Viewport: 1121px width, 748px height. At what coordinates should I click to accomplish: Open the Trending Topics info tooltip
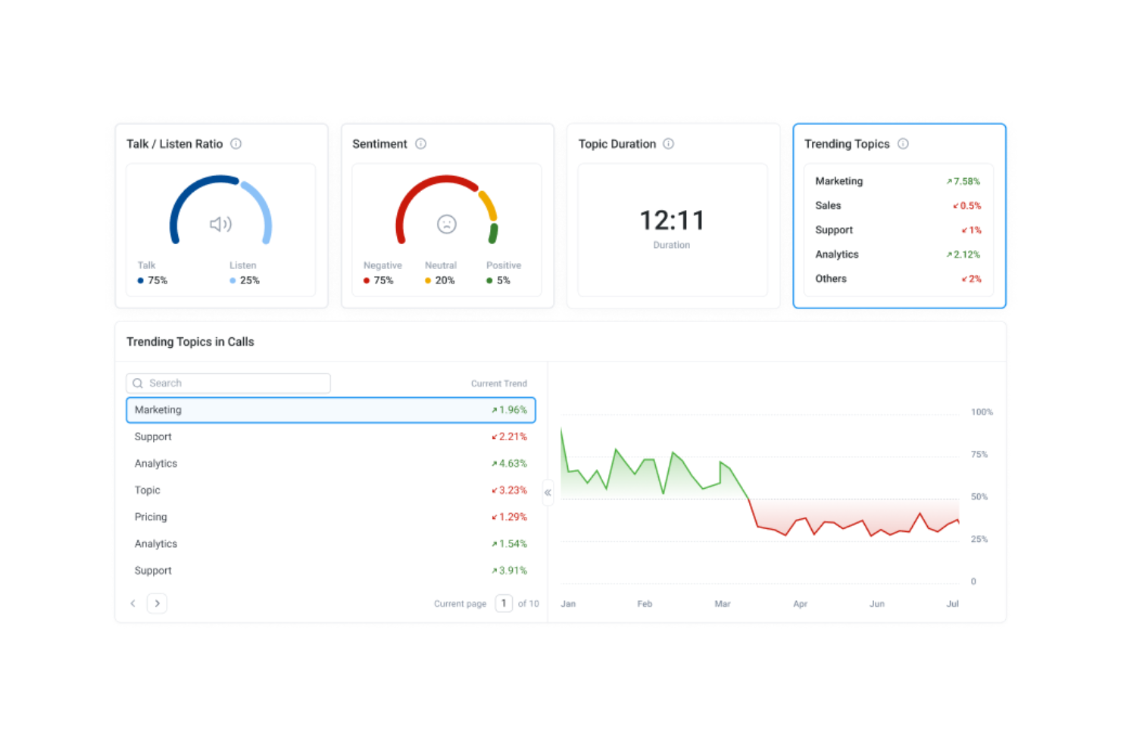(904, 144)
